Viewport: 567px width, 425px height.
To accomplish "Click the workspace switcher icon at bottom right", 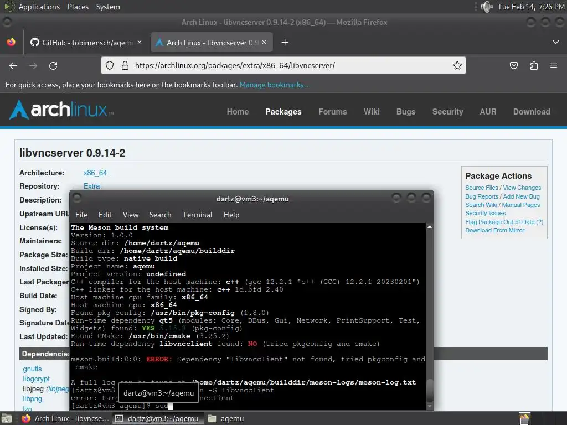I will point(524,418).
